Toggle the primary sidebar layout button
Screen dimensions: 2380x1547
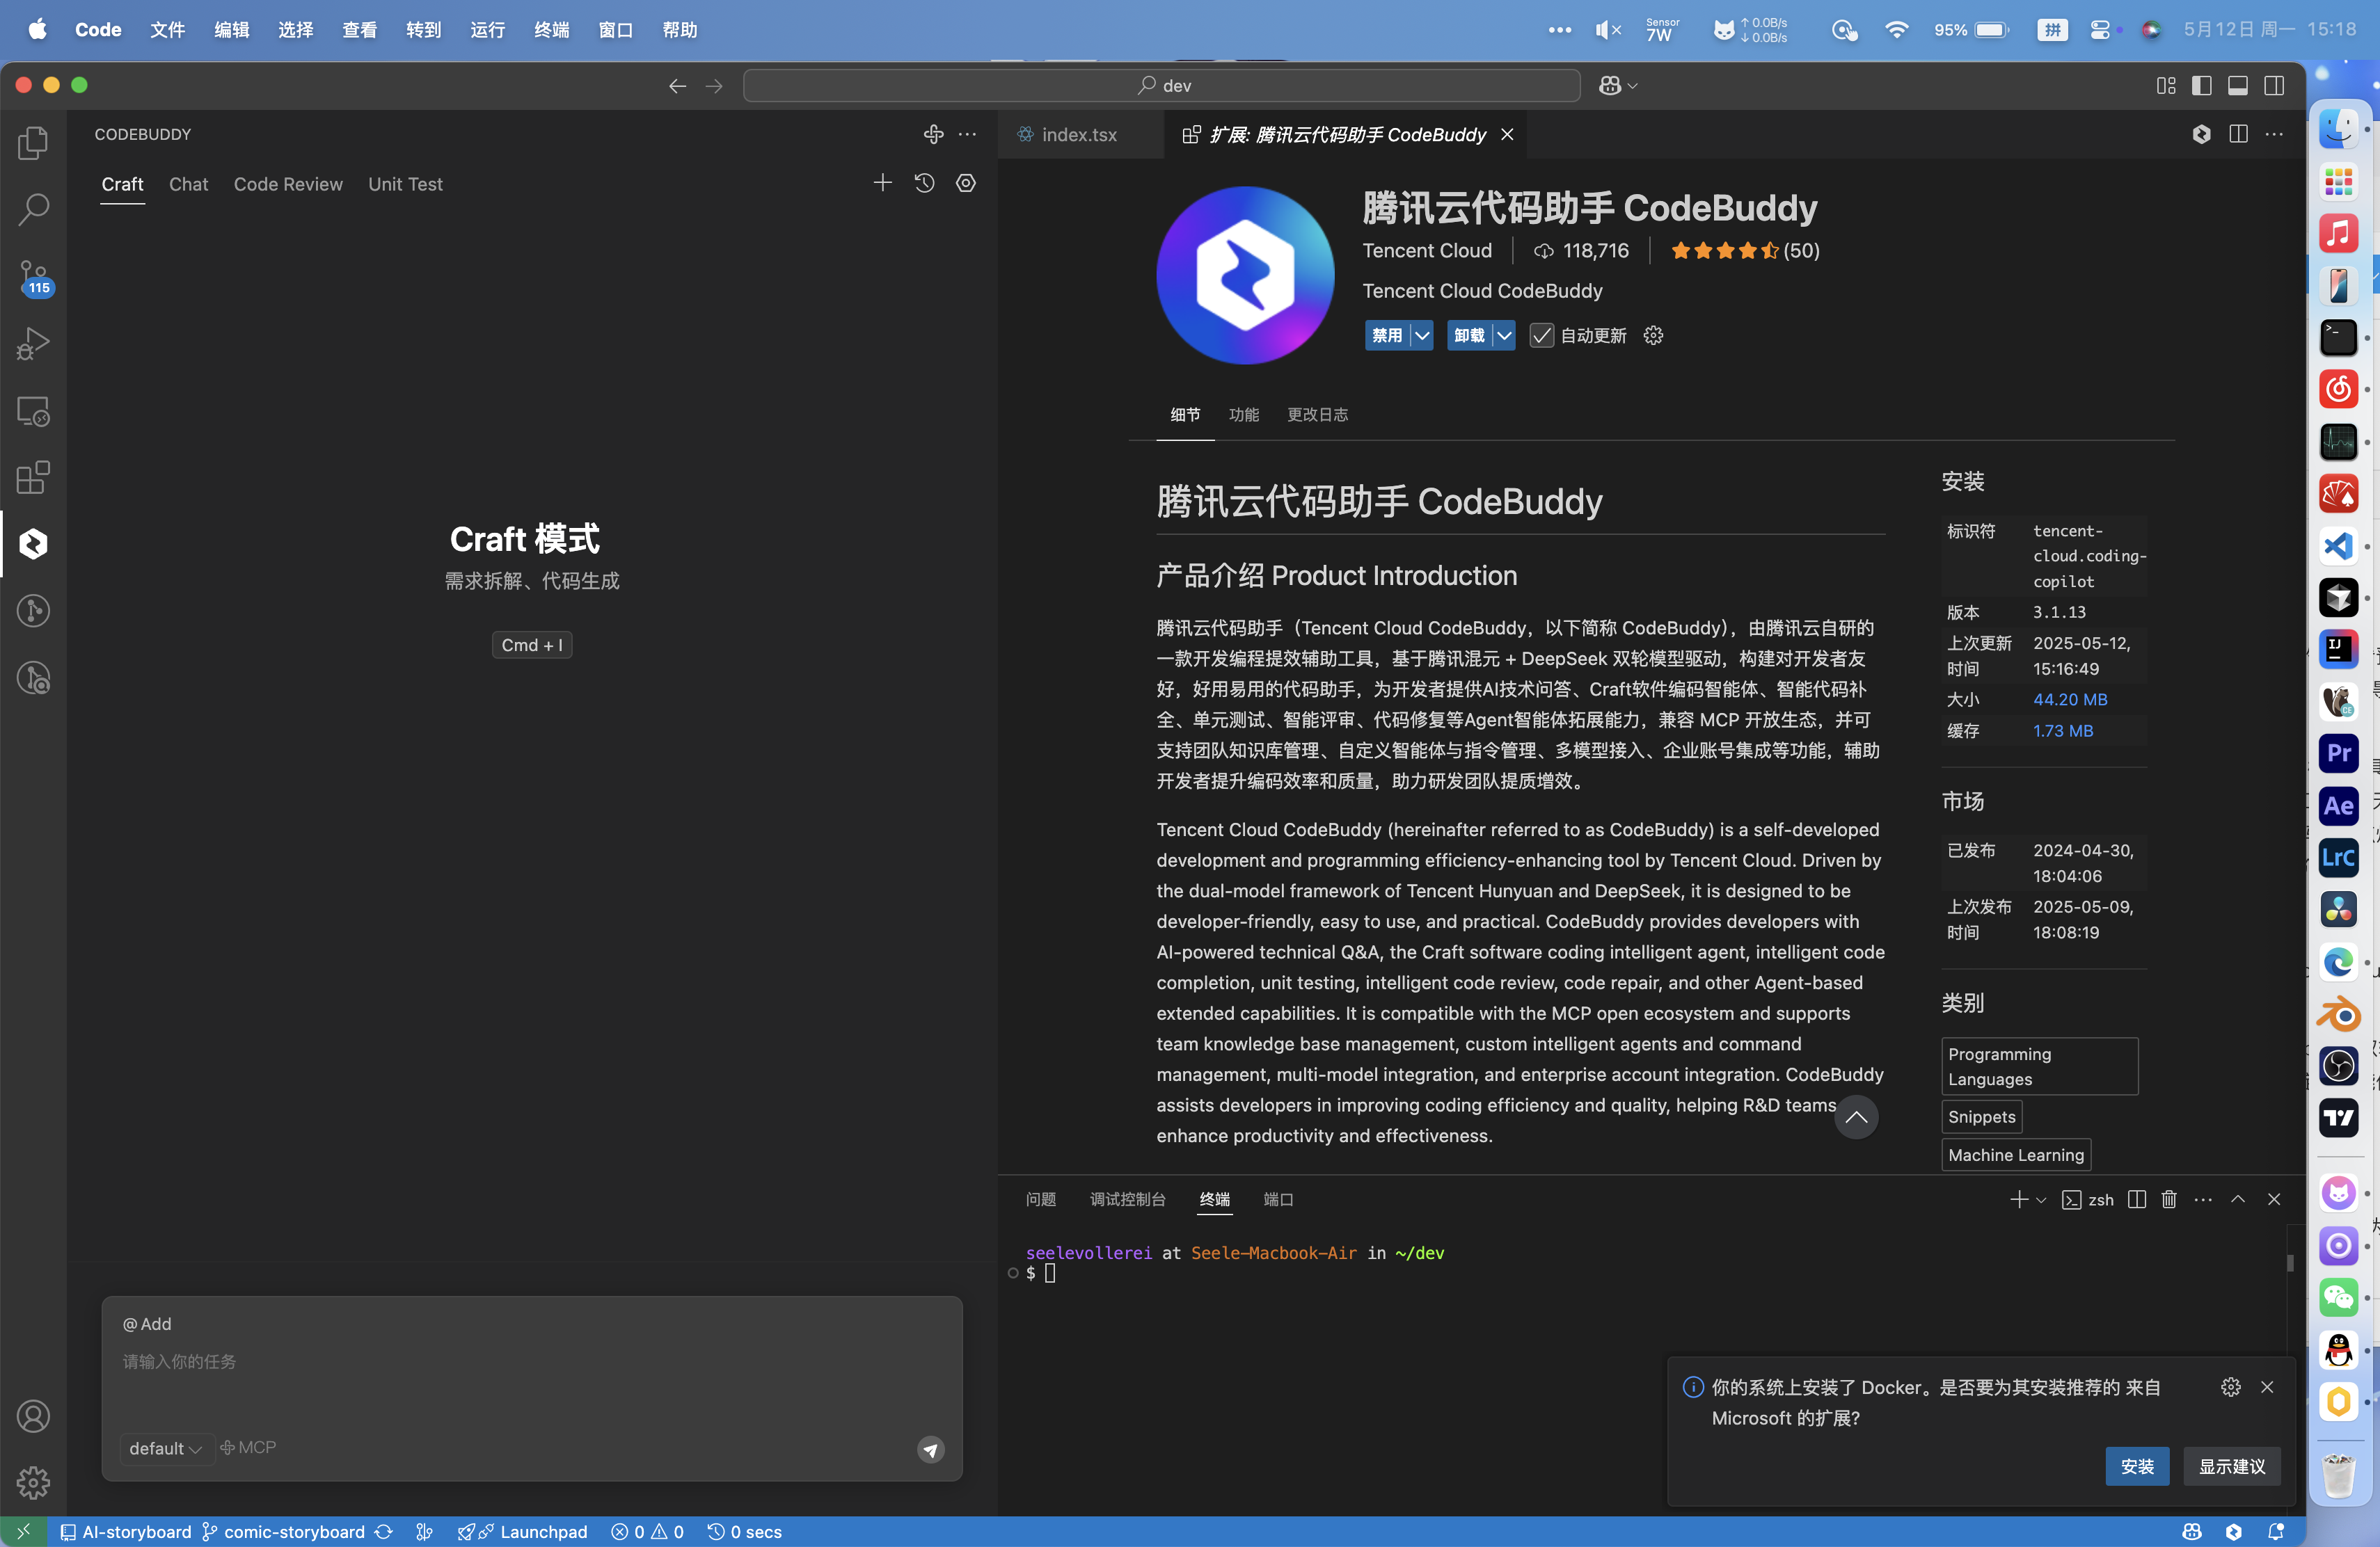(2201, 86)
